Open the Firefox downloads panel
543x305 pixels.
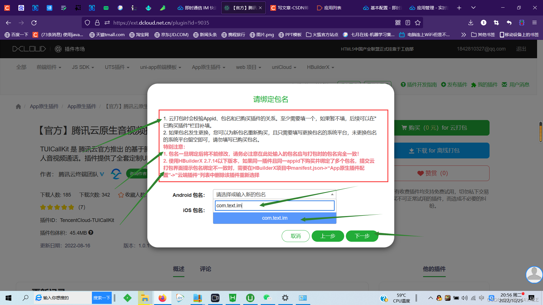coord(471,23)
